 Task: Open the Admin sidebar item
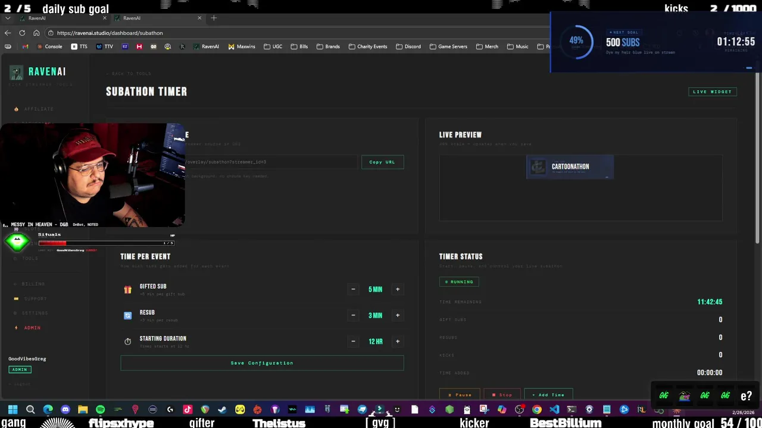coord(27,328)
